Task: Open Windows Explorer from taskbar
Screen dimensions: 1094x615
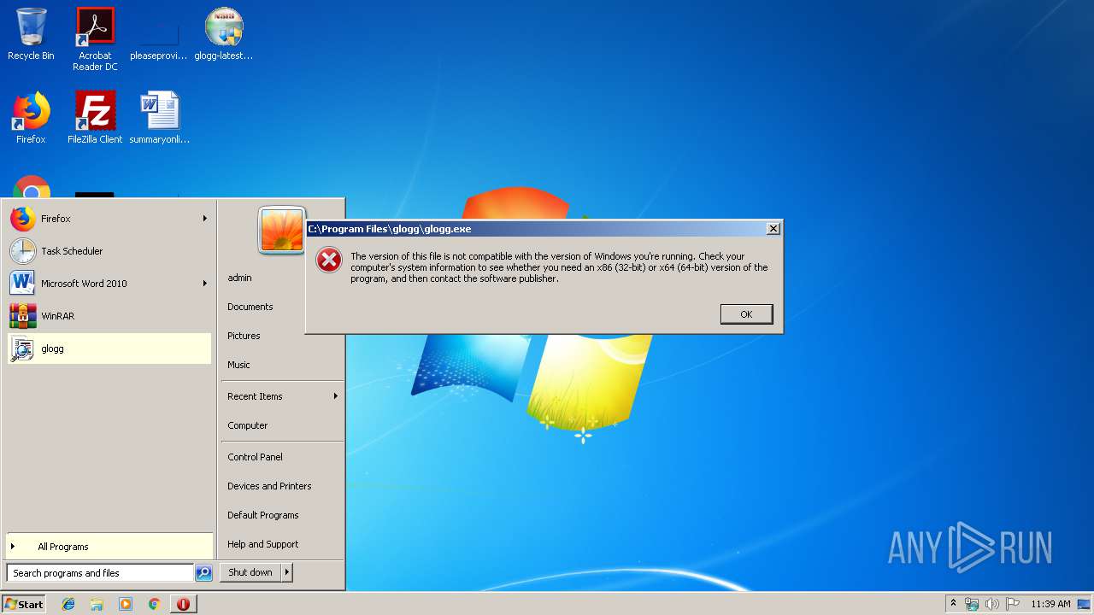Action: (97, 604)
